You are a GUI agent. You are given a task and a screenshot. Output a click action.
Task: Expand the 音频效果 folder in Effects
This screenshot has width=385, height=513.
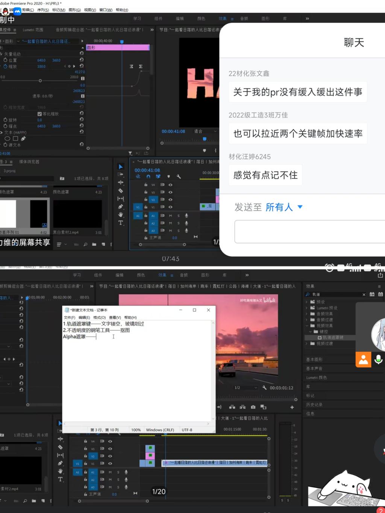coord(307,314)
